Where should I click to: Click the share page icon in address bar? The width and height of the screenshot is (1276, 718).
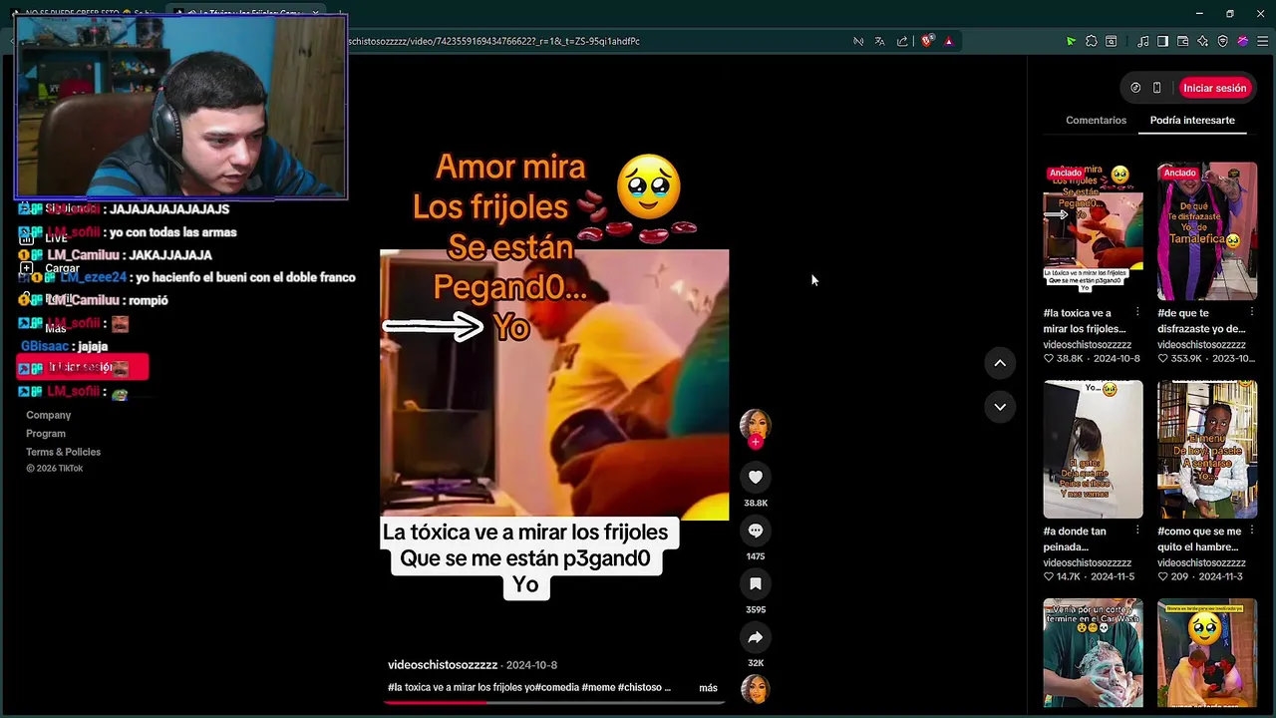pyautogui.click(x=902, y=41)
